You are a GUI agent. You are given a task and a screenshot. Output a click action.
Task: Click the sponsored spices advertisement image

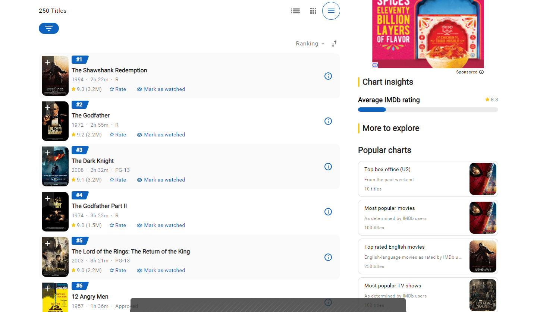428,34
